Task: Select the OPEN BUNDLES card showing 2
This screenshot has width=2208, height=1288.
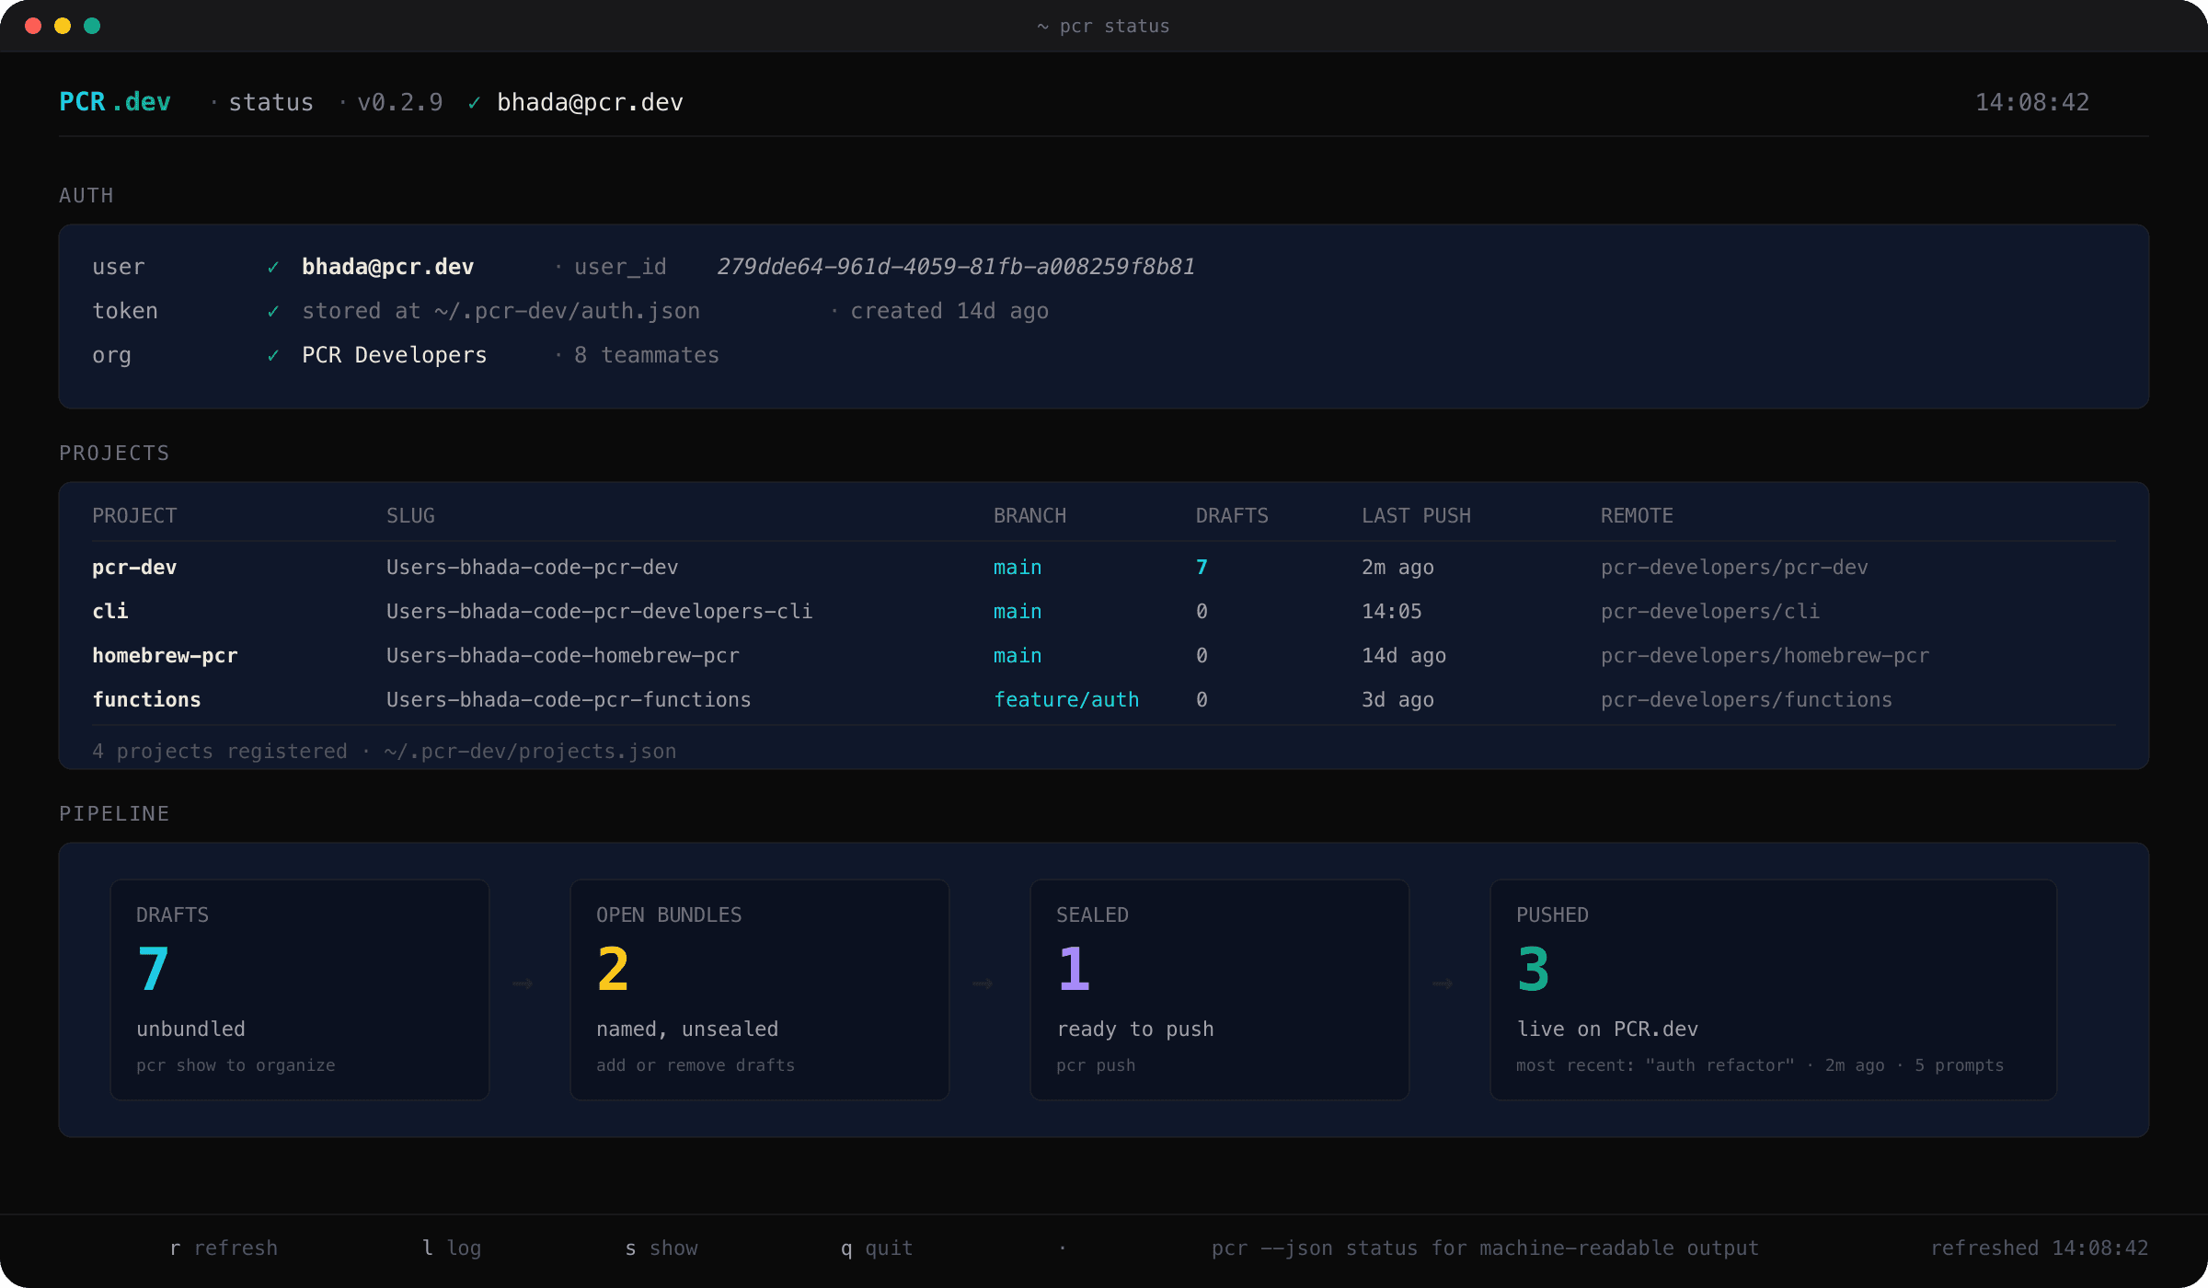Action: coord(760,990)
